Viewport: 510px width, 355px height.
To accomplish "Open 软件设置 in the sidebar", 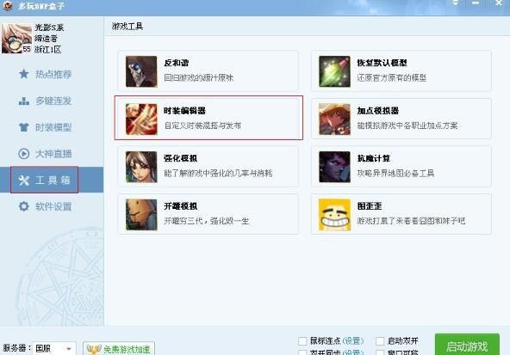I will tap(46, 206).
